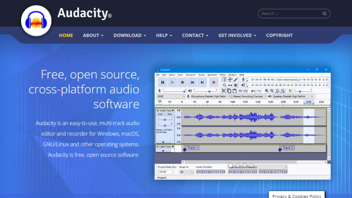Click the Paste clipboard icon

point(234,91)
